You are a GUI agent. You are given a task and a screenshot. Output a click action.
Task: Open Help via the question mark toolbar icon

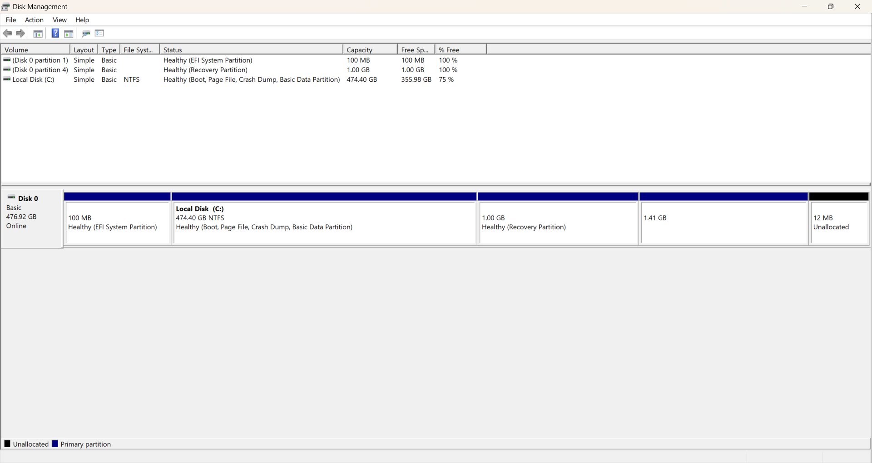(x=55, y=33)
